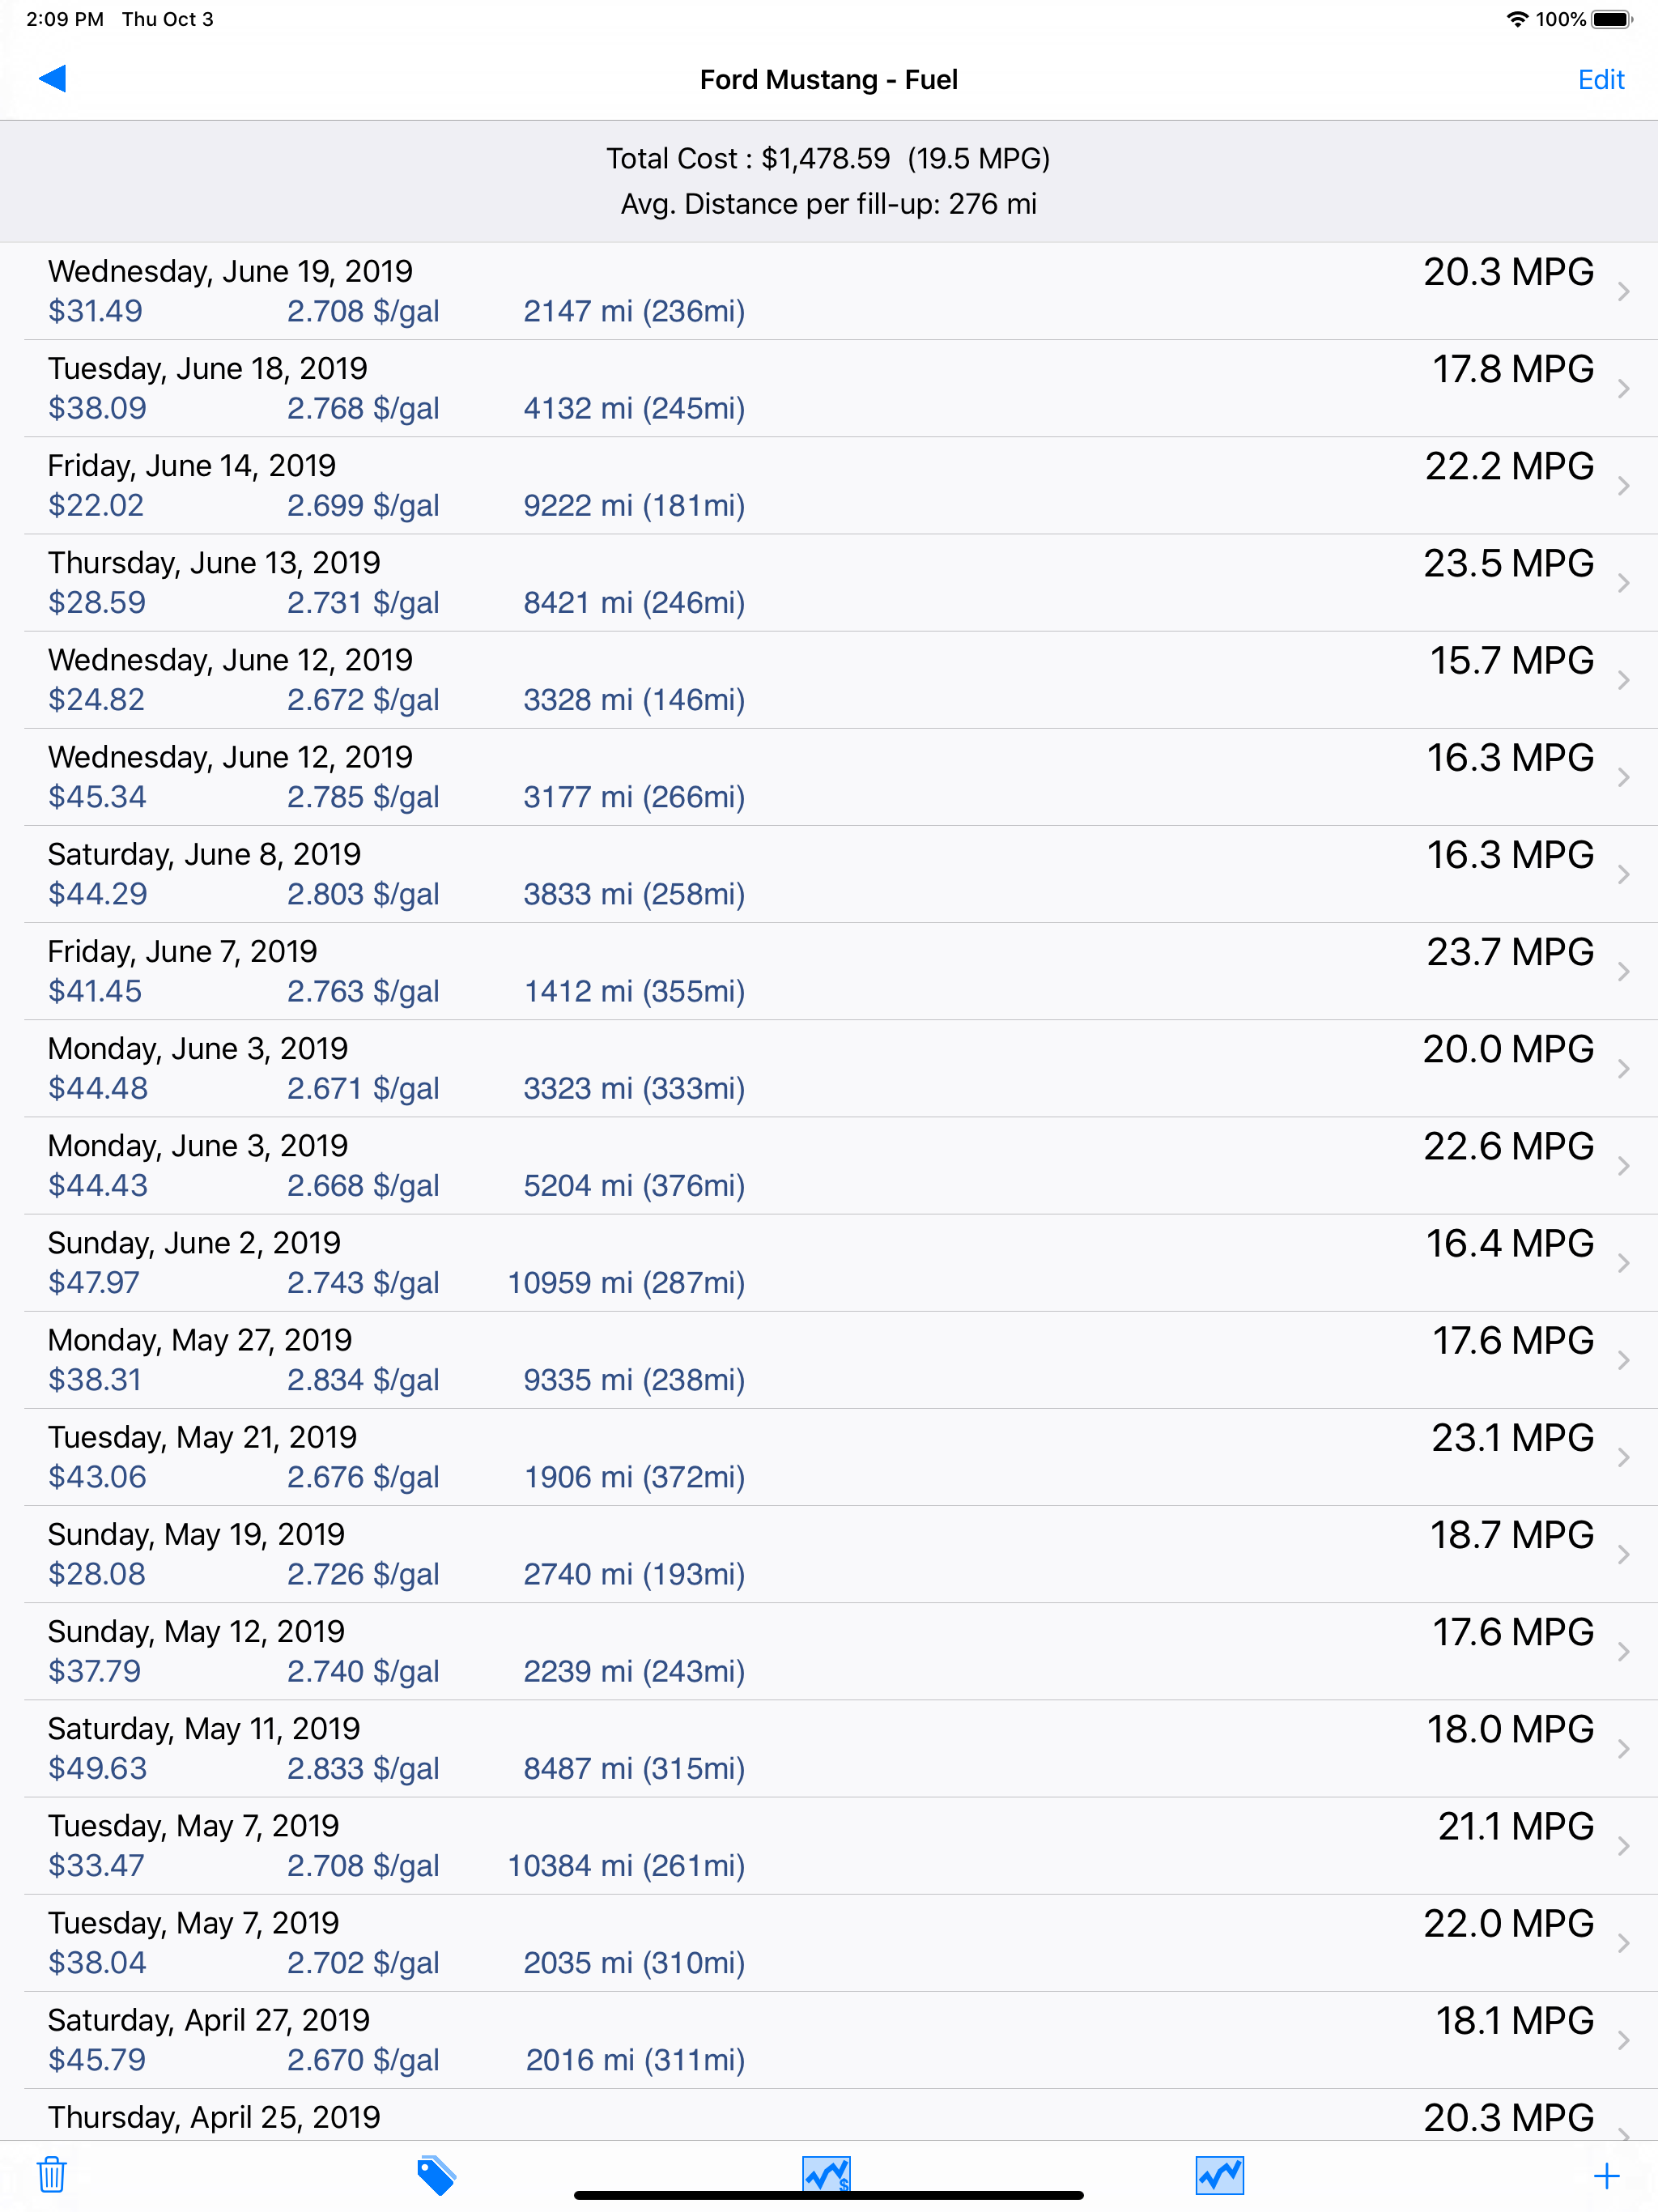This screenshot has width=1658, height=2212.
Task: Open the Sunday, May 19, 2019 entry
Action: pos(829,1554)
